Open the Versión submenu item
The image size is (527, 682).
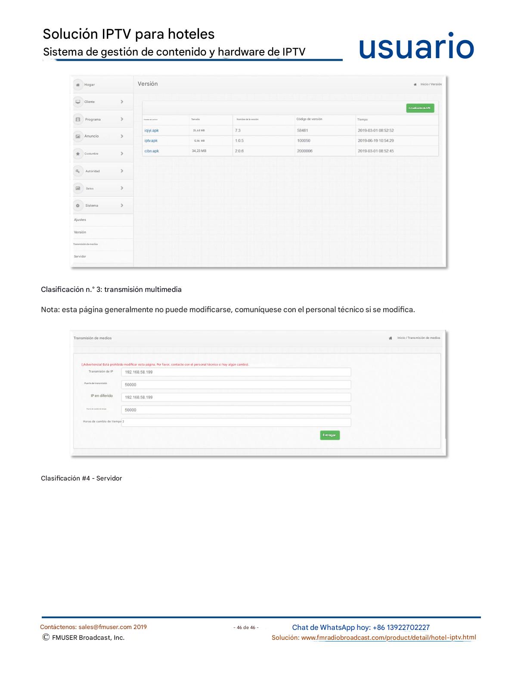[80, 232]
